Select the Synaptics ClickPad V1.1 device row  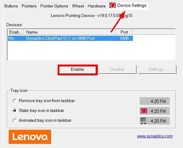coord(71,38)
